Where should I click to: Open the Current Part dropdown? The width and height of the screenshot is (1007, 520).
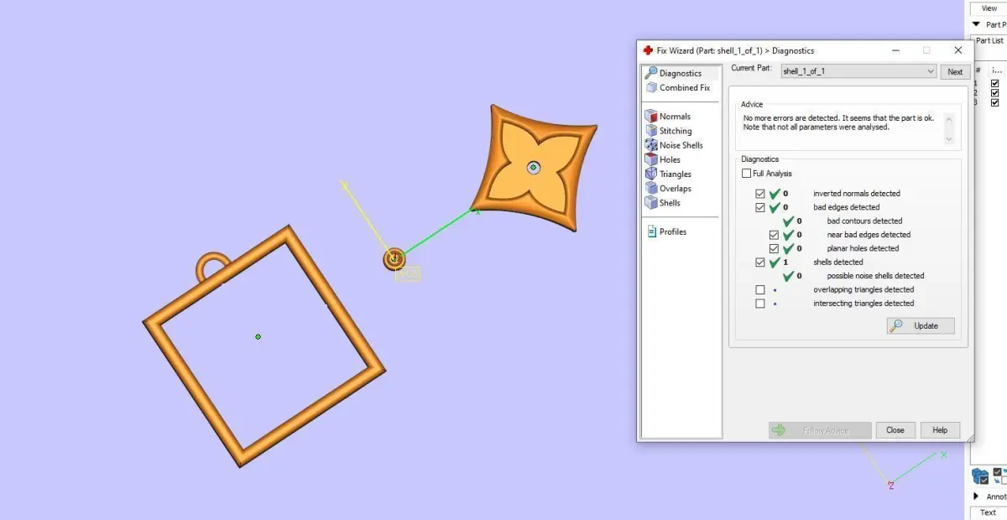858,71
